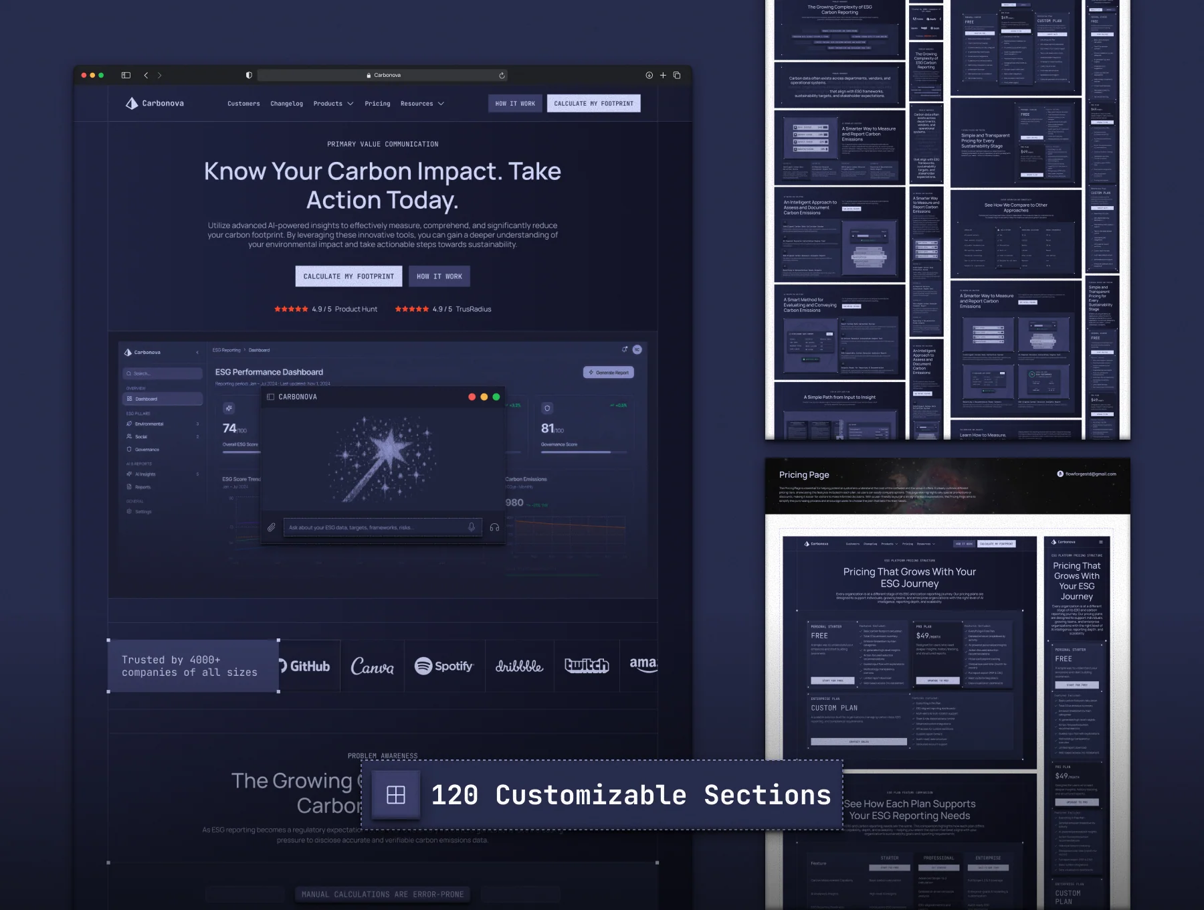Click the yellow dot on CARBONOVA modal
Viewport: 1204px width, 910px height.
(x=484, y=397)
